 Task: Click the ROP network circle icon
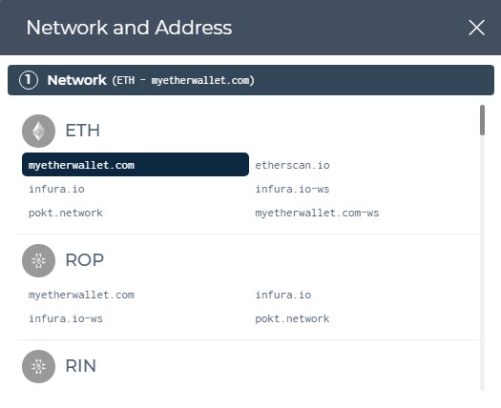39,260
